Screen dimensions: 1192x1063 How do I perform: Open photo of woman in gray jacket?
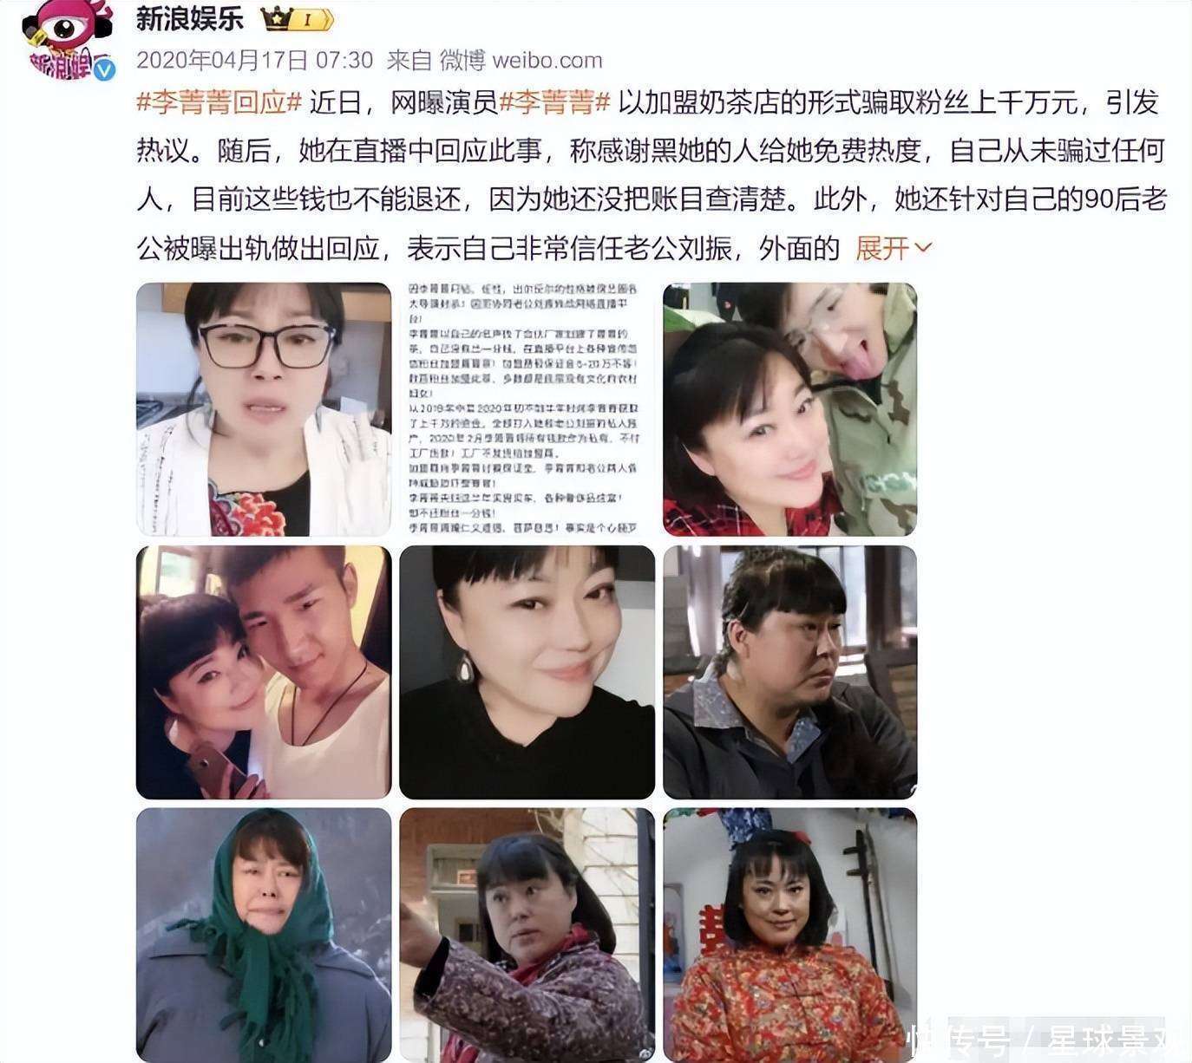[790, 672]
